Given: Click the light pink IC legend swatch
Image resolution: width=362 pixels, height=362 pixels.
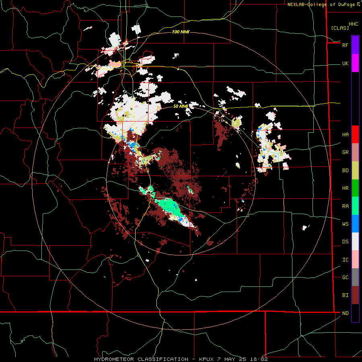Looking at the screenshot, I should (355, 259).
